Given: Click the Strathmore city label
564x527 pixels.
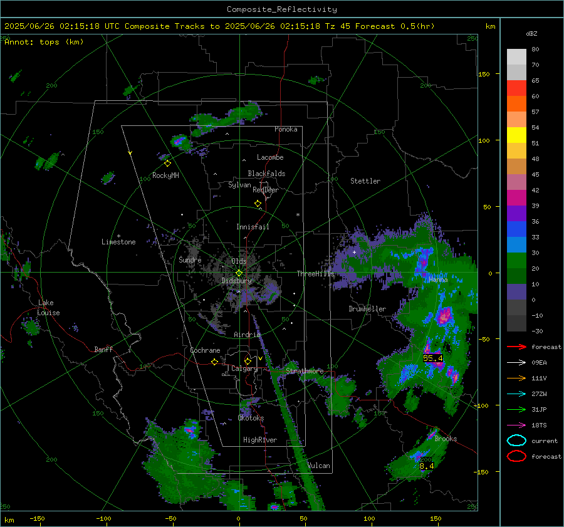Looking at the screenshot, I should pos(305,371).
